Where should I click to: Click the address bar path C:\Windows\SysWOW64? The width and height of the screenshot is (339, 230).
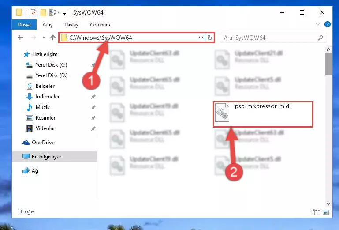(101, 38)
